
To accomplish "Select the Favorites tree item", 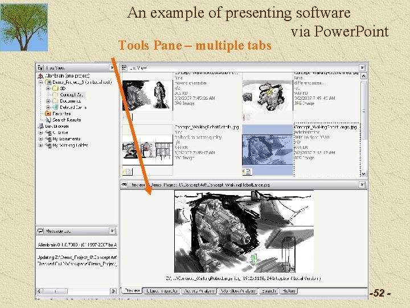I will (61, 114).
